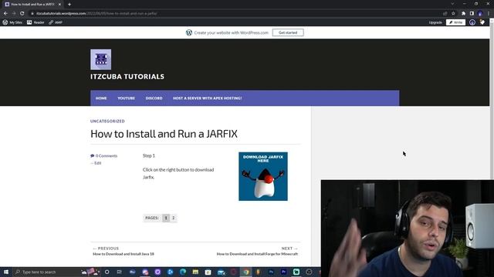Go to page 2 of the post

173,218
